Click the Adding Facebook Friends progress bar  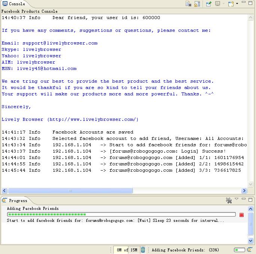tap(122, 214)
